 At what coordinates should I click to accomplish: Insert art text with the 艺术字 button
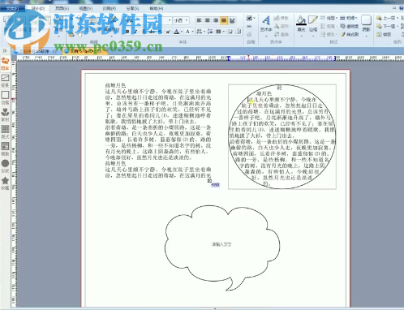pos(266,23)
